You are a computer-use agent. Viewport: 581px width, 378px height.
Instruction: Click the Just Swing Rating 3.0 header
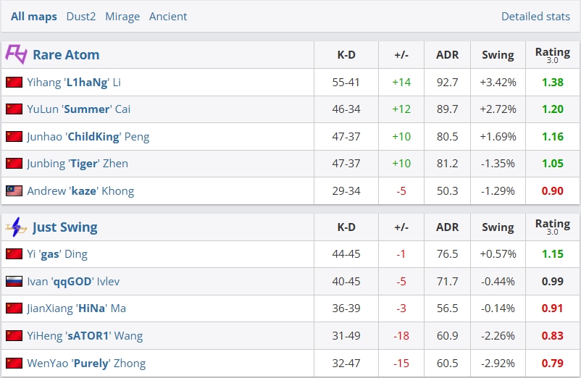553,227
